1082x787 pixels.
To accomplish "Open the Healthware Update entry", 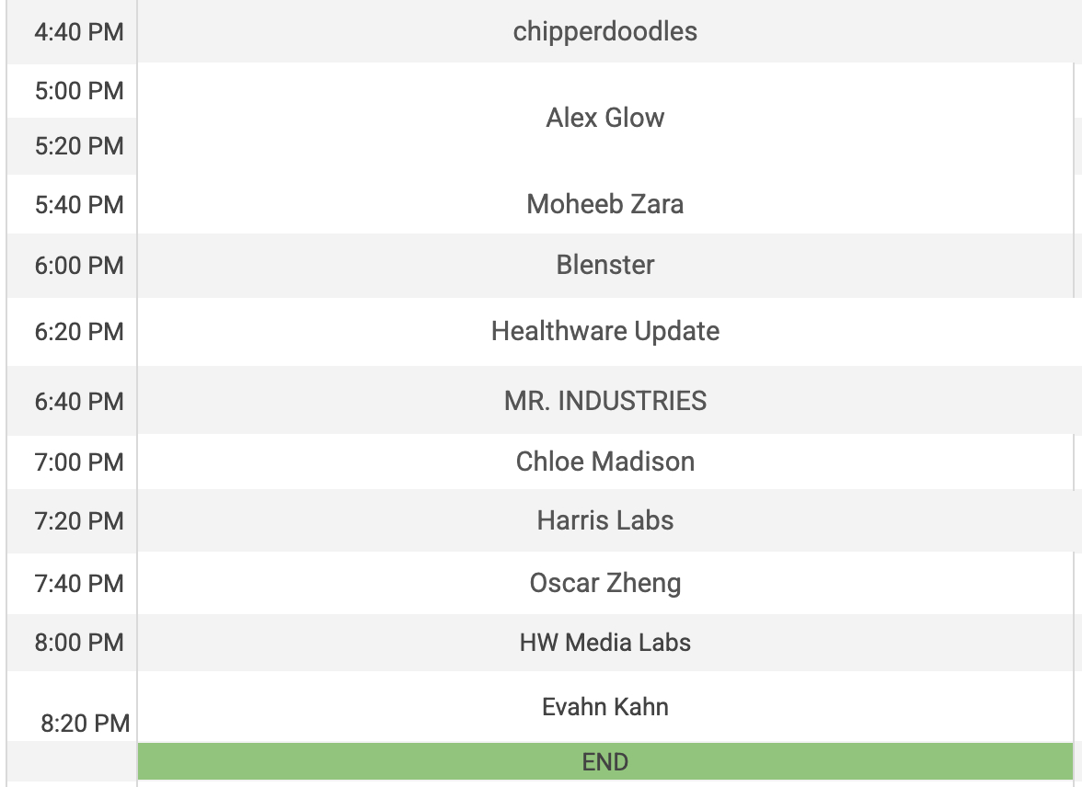I will tap(605, 331).
